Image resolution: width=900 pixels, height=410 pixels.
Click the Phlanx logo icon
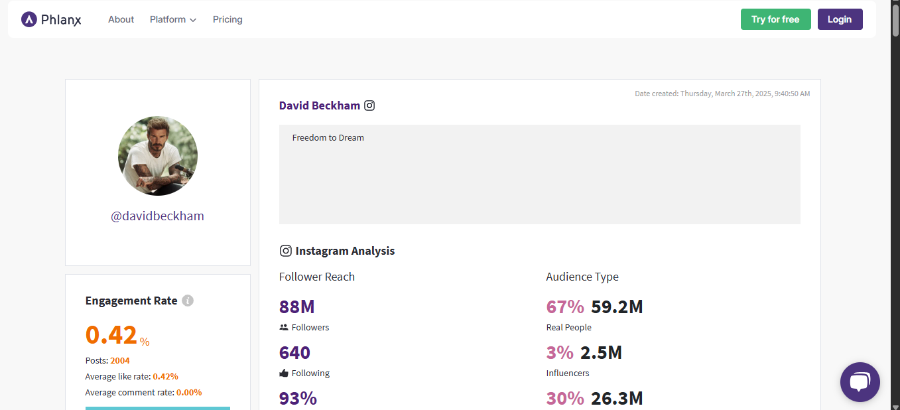pos(29,19)
